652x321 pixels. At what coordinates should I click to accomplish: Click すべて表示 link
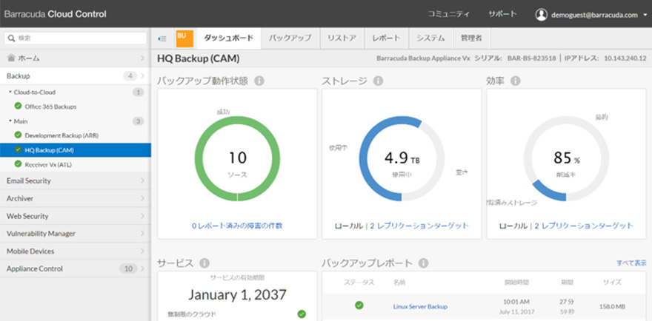coord(631,263)
